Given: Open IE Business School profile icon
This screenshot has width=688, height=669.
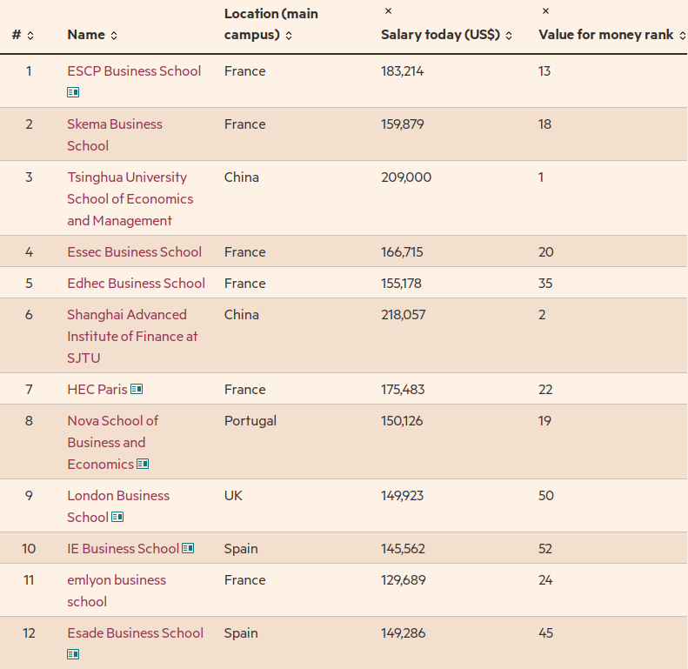Looking at the screenshot, I should click(x=188, y=548).
